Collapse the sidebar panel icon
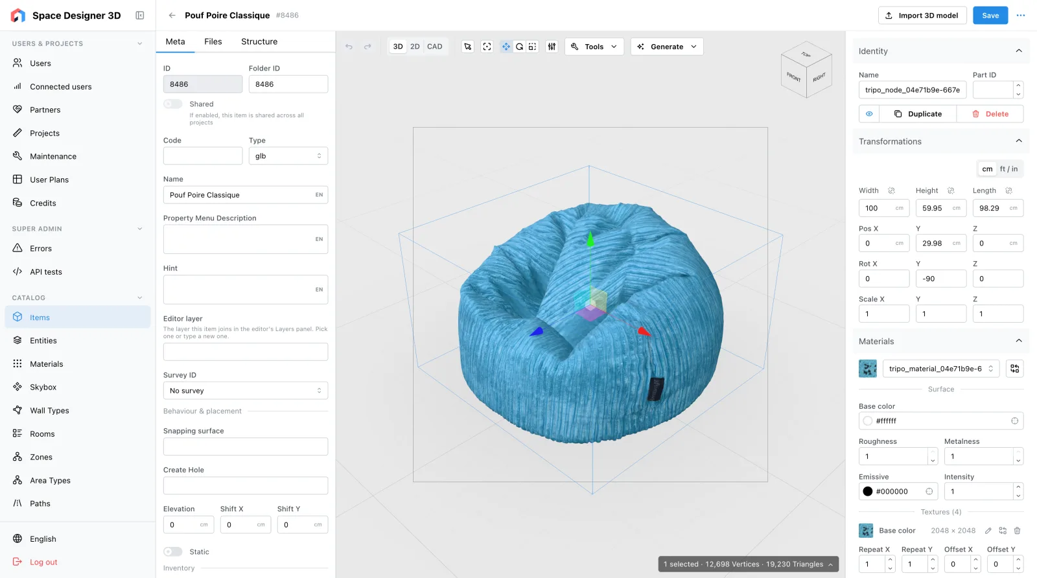Viewport: 1037px width, 578px height. [140, 16]
